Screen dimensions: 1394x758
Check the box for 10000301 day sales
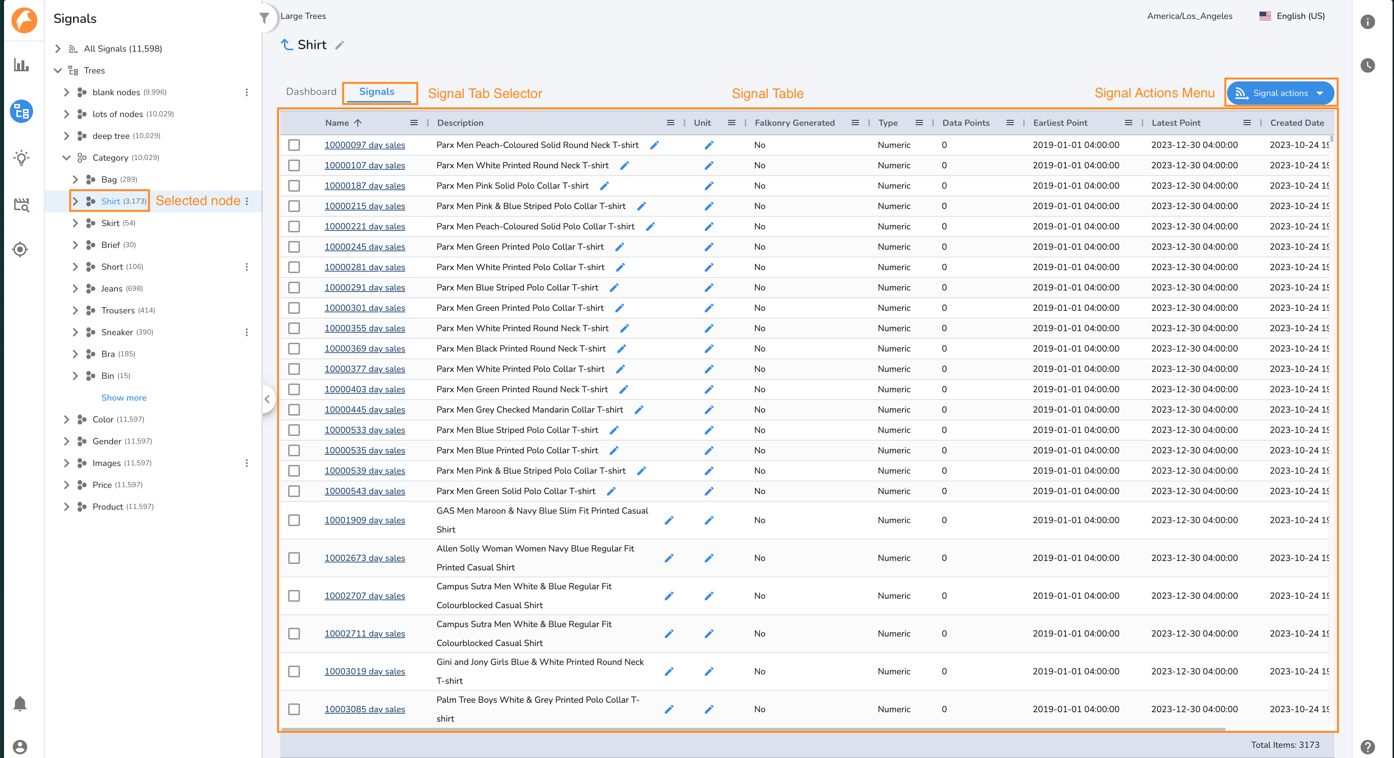294,308
